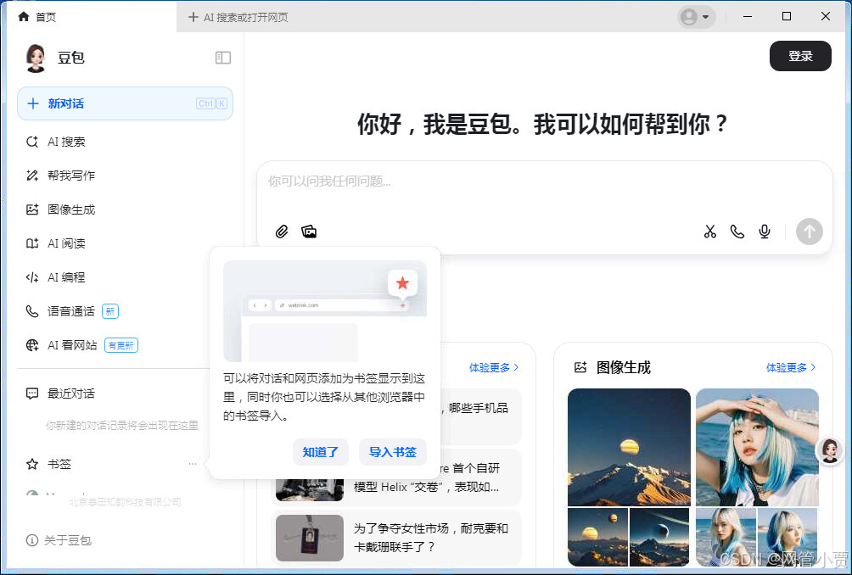Click the send arrow button

(809, 232)
